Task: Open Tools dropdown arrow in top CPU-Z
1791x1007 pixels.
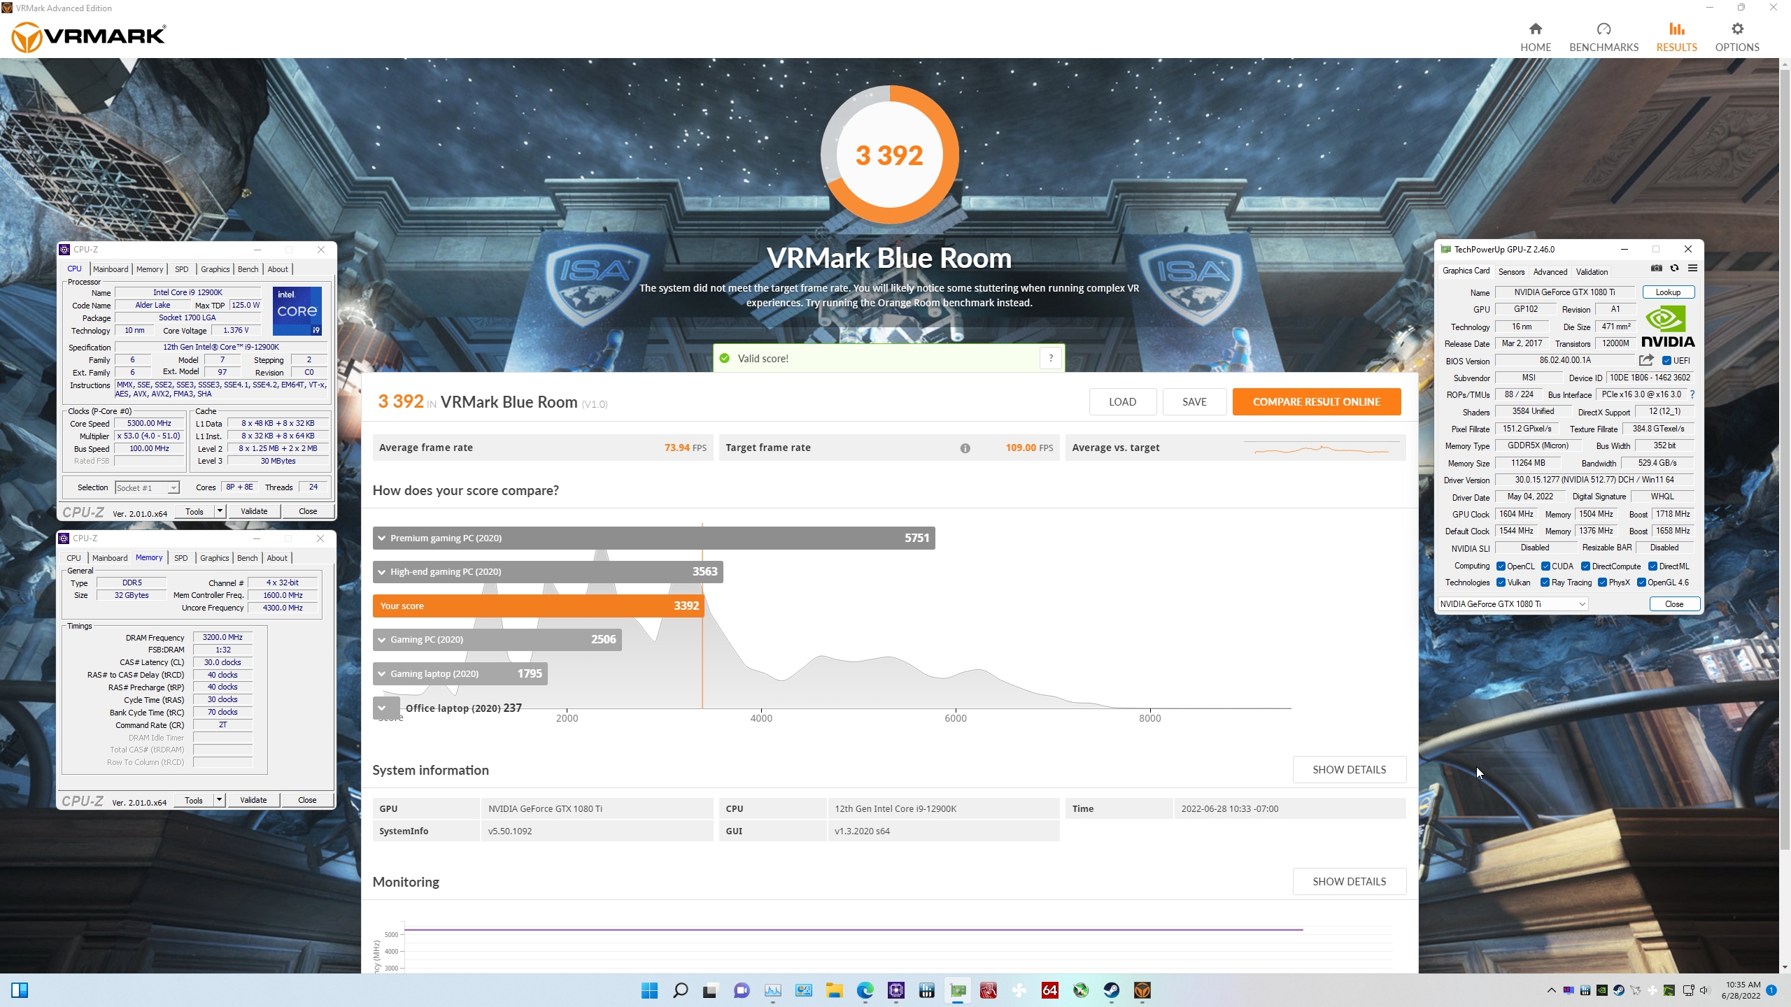Action: click(x=220, y=511)
